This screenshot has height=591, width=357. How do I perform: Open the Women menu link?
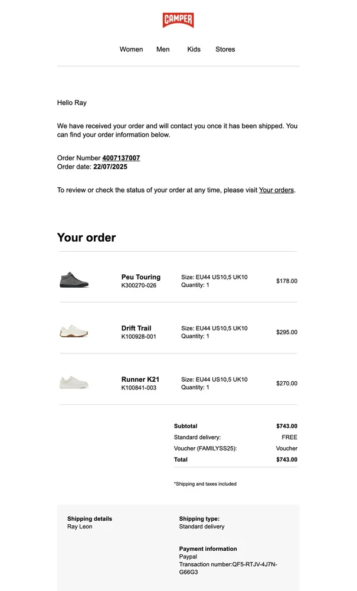(x=131, y=50)
